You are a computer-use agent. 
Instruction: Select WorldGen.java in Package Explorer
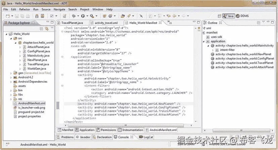(x=37, y=68)
